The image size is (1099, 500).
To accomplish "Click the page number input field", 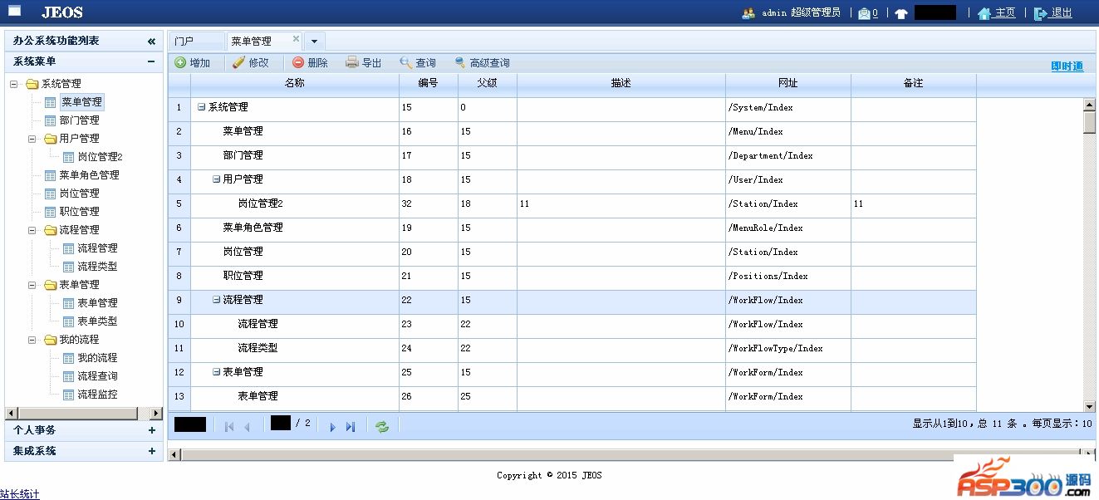I will pos(281,424).
